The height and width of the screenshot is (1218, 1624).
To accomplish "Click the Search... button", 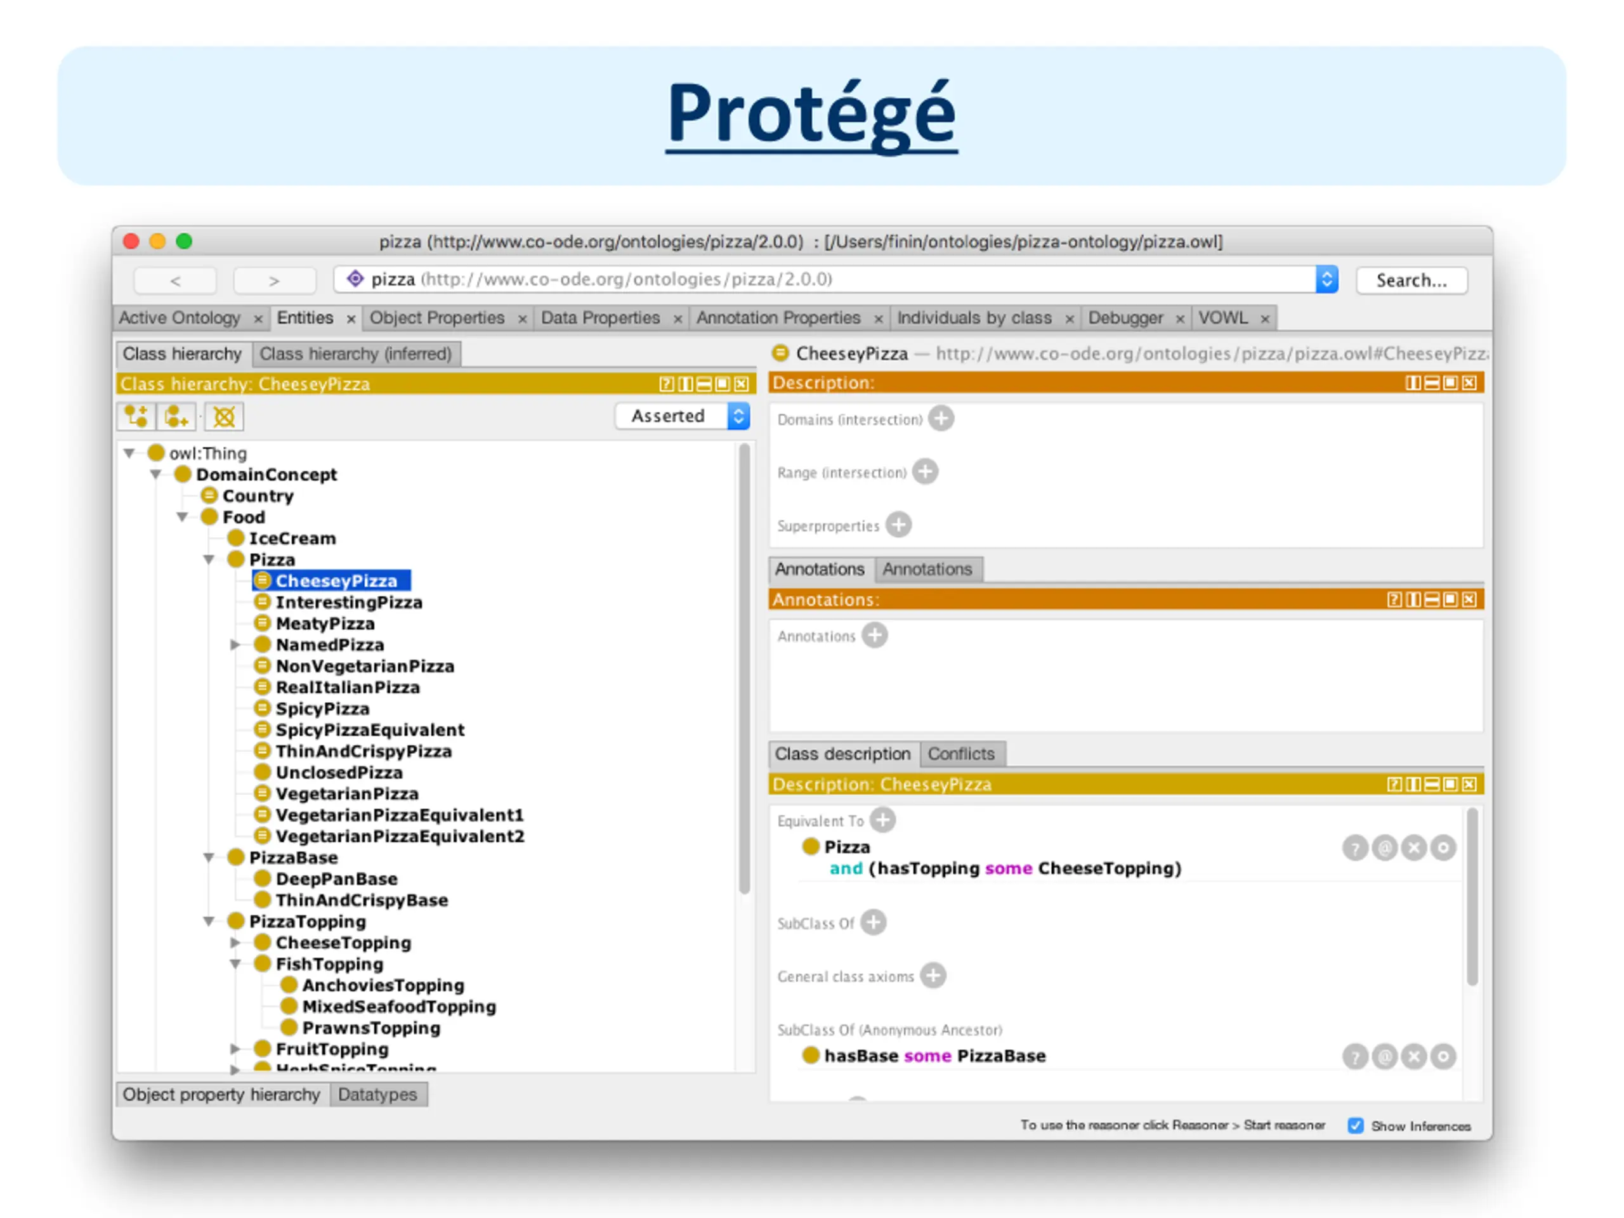I will tap(1411, 280).
